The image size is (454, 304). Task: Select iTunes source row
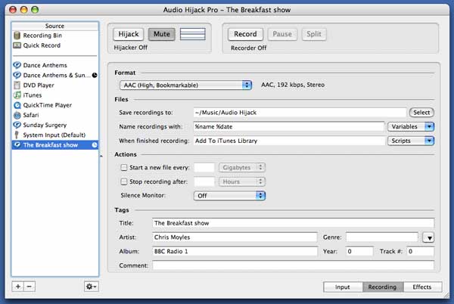[55, 95]
